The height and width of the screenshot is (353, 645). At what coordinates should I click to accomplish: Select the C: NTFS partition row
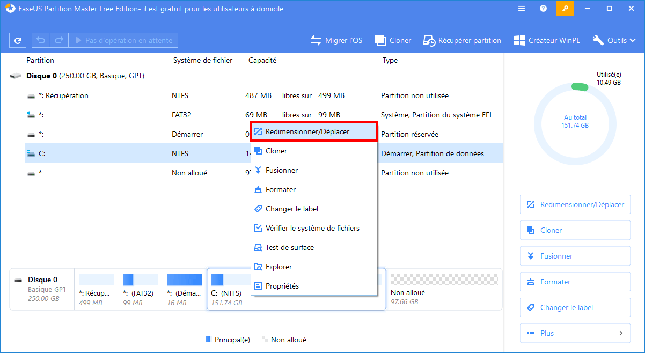click(x=264, y=153)
